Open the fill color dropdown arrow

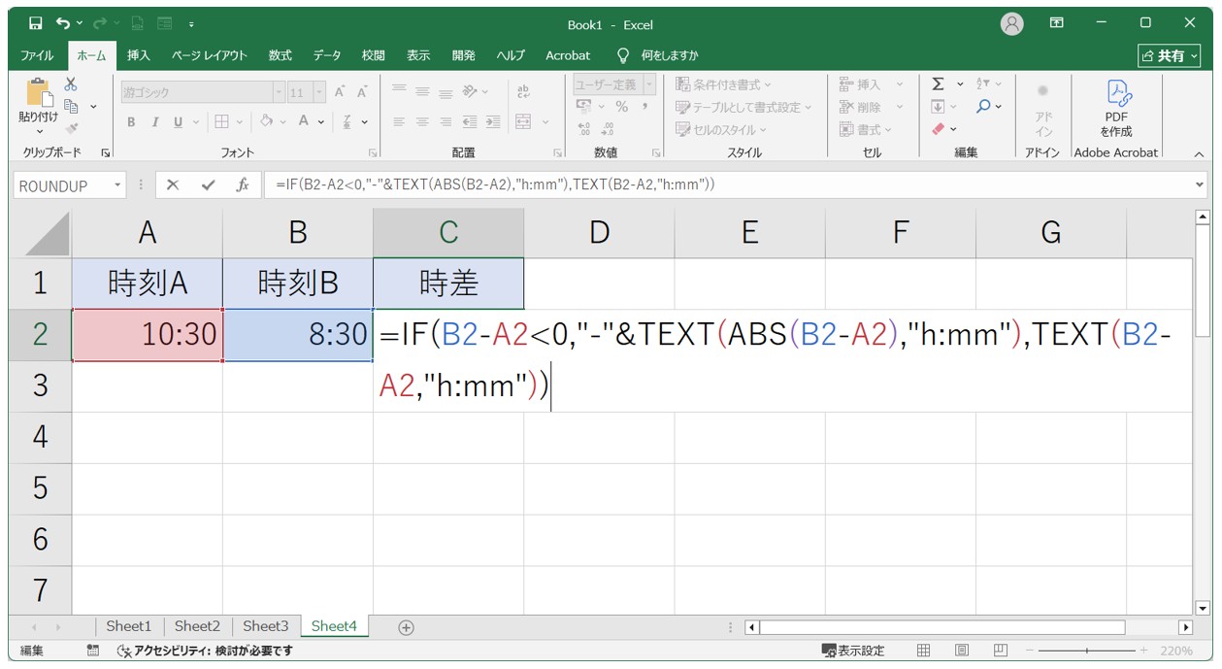[x=282, y=122]
